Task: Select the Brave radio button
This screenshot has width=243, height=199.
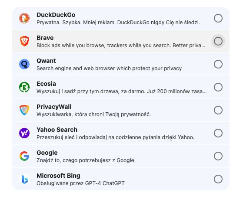Action: coord(218,41)
